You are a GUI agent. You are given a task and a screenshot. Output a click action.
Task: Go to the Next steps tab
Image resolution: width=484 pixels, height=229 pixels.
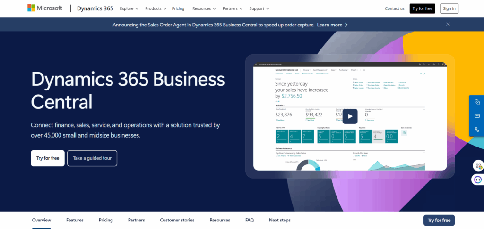280,220
